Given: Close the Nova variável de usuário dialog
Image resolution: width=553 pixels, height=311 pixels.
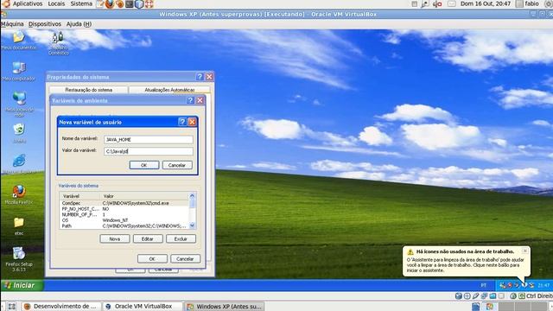Looking at the screenshot, I should 192,122.
